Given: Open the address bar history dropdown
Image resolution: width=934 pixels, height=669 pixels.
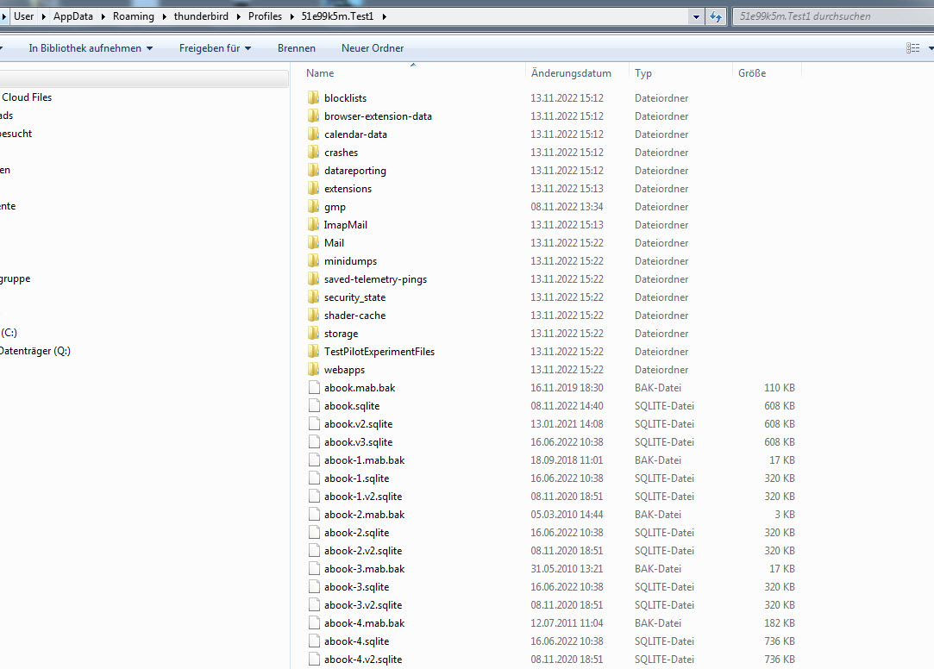Looking at the screenshot, I should [x=696, y=16].
